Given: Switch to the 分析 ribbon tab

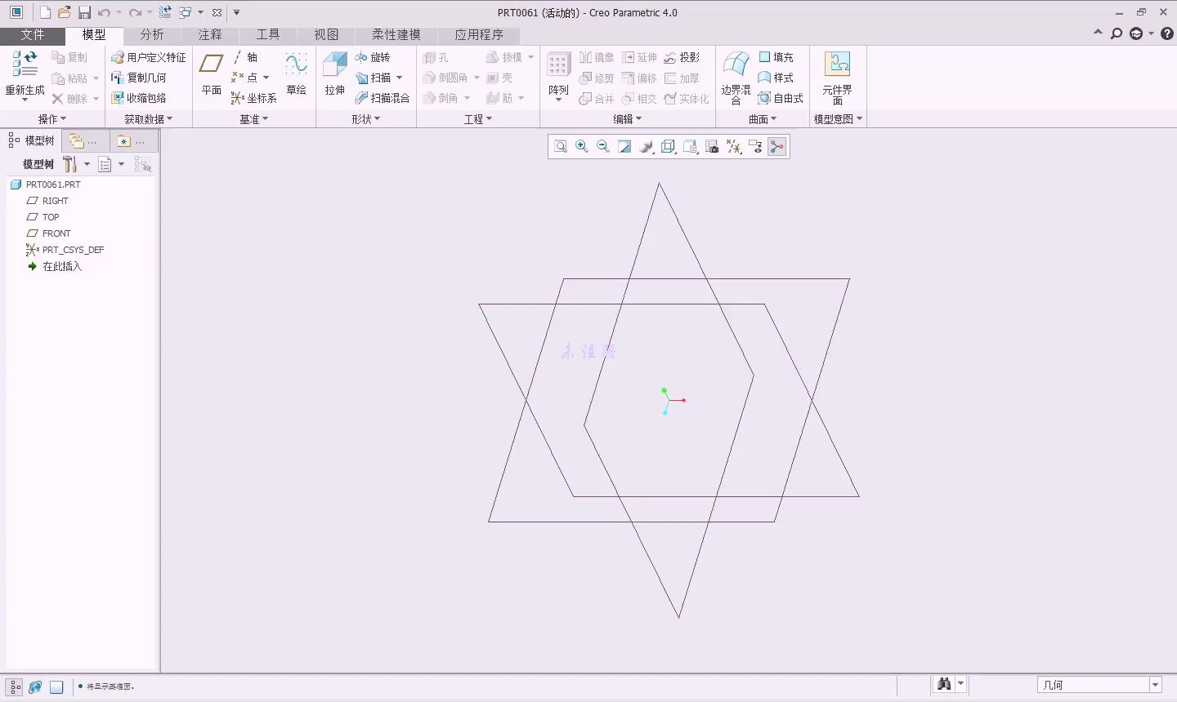Looking at the screenshot, I should tap(150, 34).
